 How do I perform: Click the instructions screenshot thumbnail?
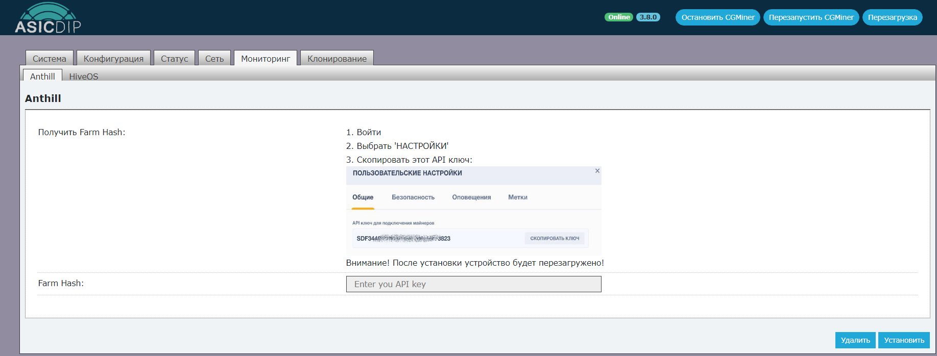coord(473,211)
